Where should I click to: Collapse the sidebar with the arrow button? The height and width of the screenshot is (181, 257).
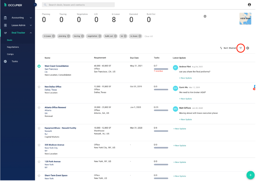pos(35,5)
